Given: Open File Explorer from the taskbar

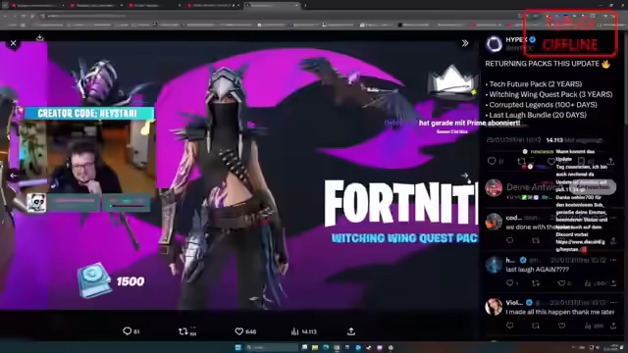Looking at the screenshot, I should (315, 347).
